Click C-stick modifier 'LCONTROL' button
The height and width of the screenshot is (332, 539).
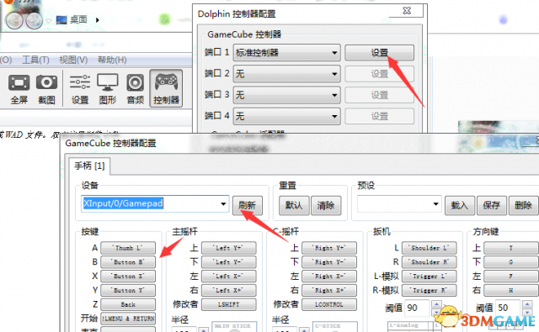pos(329,304)
